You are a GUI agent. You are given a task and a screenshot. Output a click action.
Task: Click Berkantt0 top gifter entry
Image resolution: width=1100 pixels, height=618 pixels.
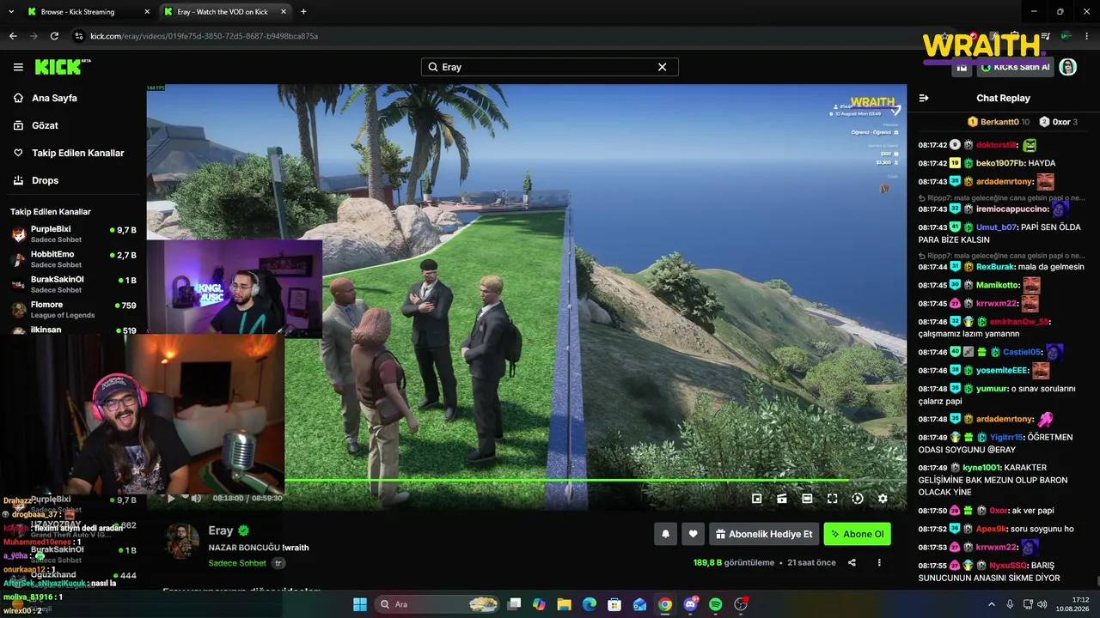999,122
